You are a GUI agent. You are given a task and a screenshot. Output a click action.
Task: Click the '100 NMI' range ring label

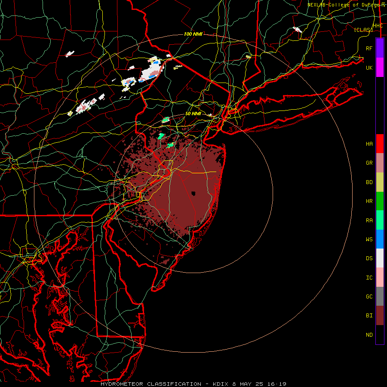(x=193, y=34)
